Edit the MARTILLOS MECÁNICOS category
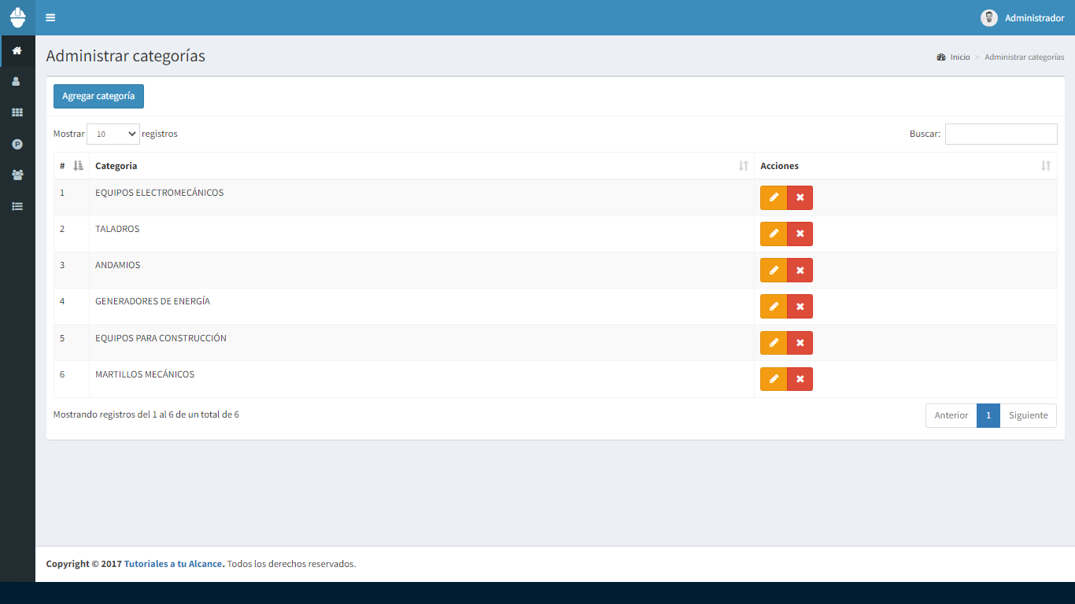The width and height of the screenshot is (1075, 604). click(774, 379)
